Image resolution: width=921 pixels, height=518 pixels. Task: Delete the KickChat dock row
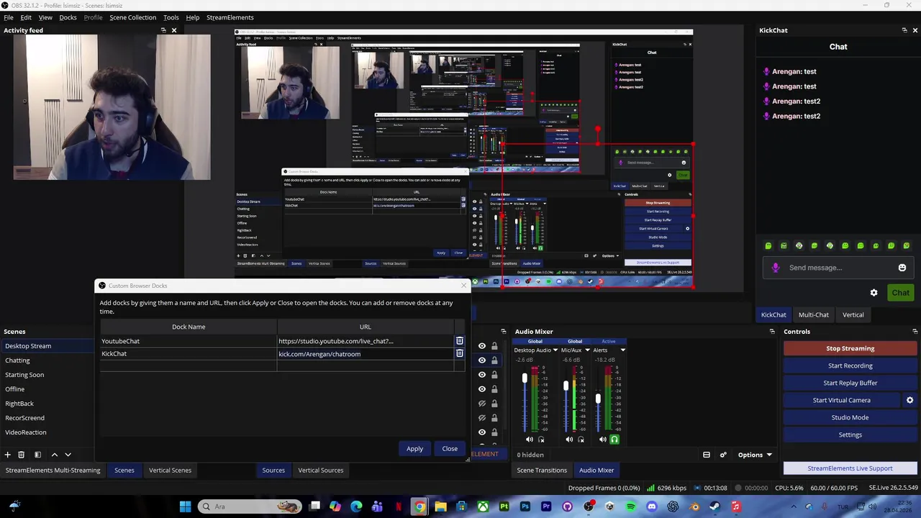click(459, 353)
